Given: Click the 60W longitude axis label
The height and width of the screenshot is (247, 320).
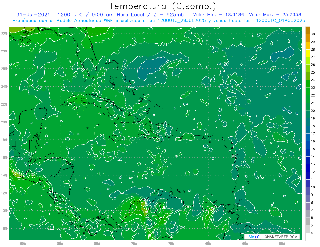Looking at the screenshot, I should coord(245,244).
